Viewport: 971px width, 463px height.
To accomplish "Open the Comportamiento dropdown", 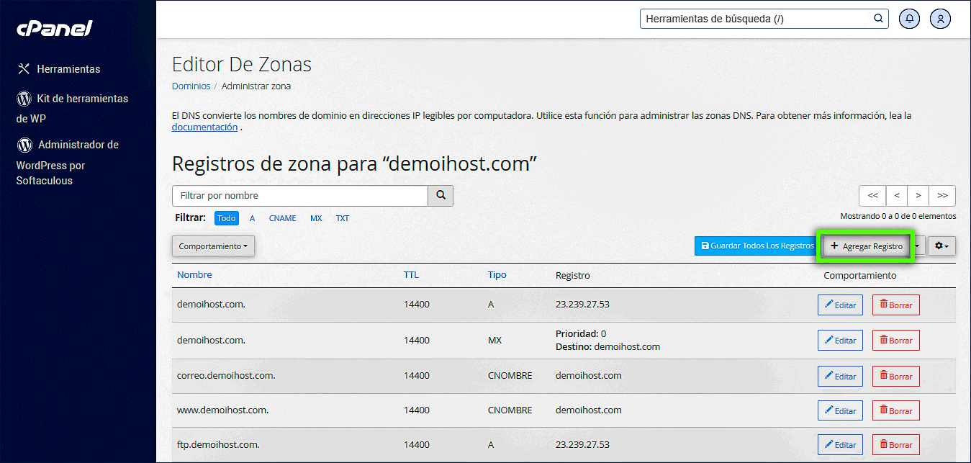I will point(213,246).
